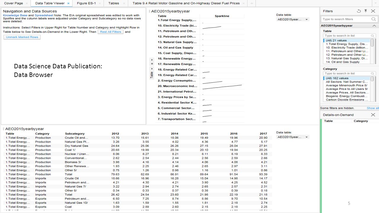Click the Unmark Marked Rows button
The height and width of the screenshot is (213, 379).
(x=22, y=37)
